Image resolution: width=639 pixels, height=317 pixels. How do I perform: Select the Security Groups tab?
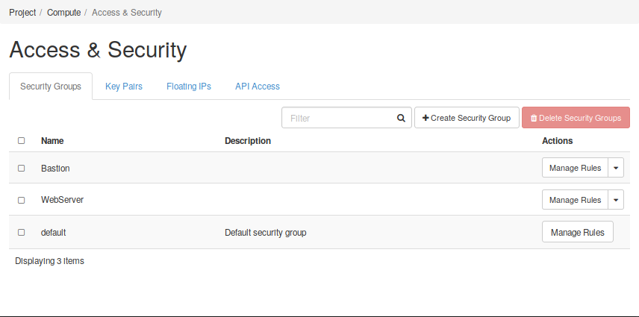point(51,87)
